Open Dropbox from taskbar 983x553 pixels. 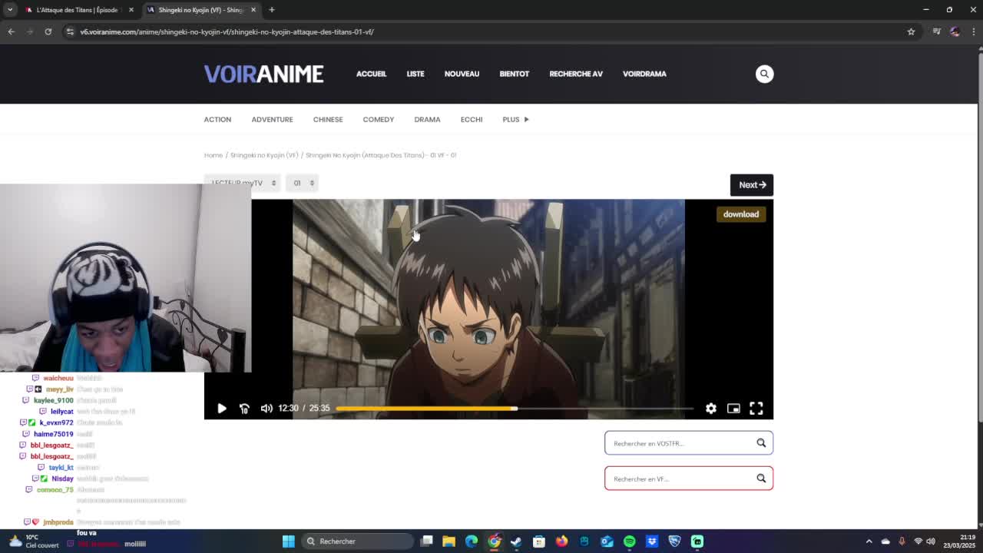pyautogui.click(x=652, y=541)
